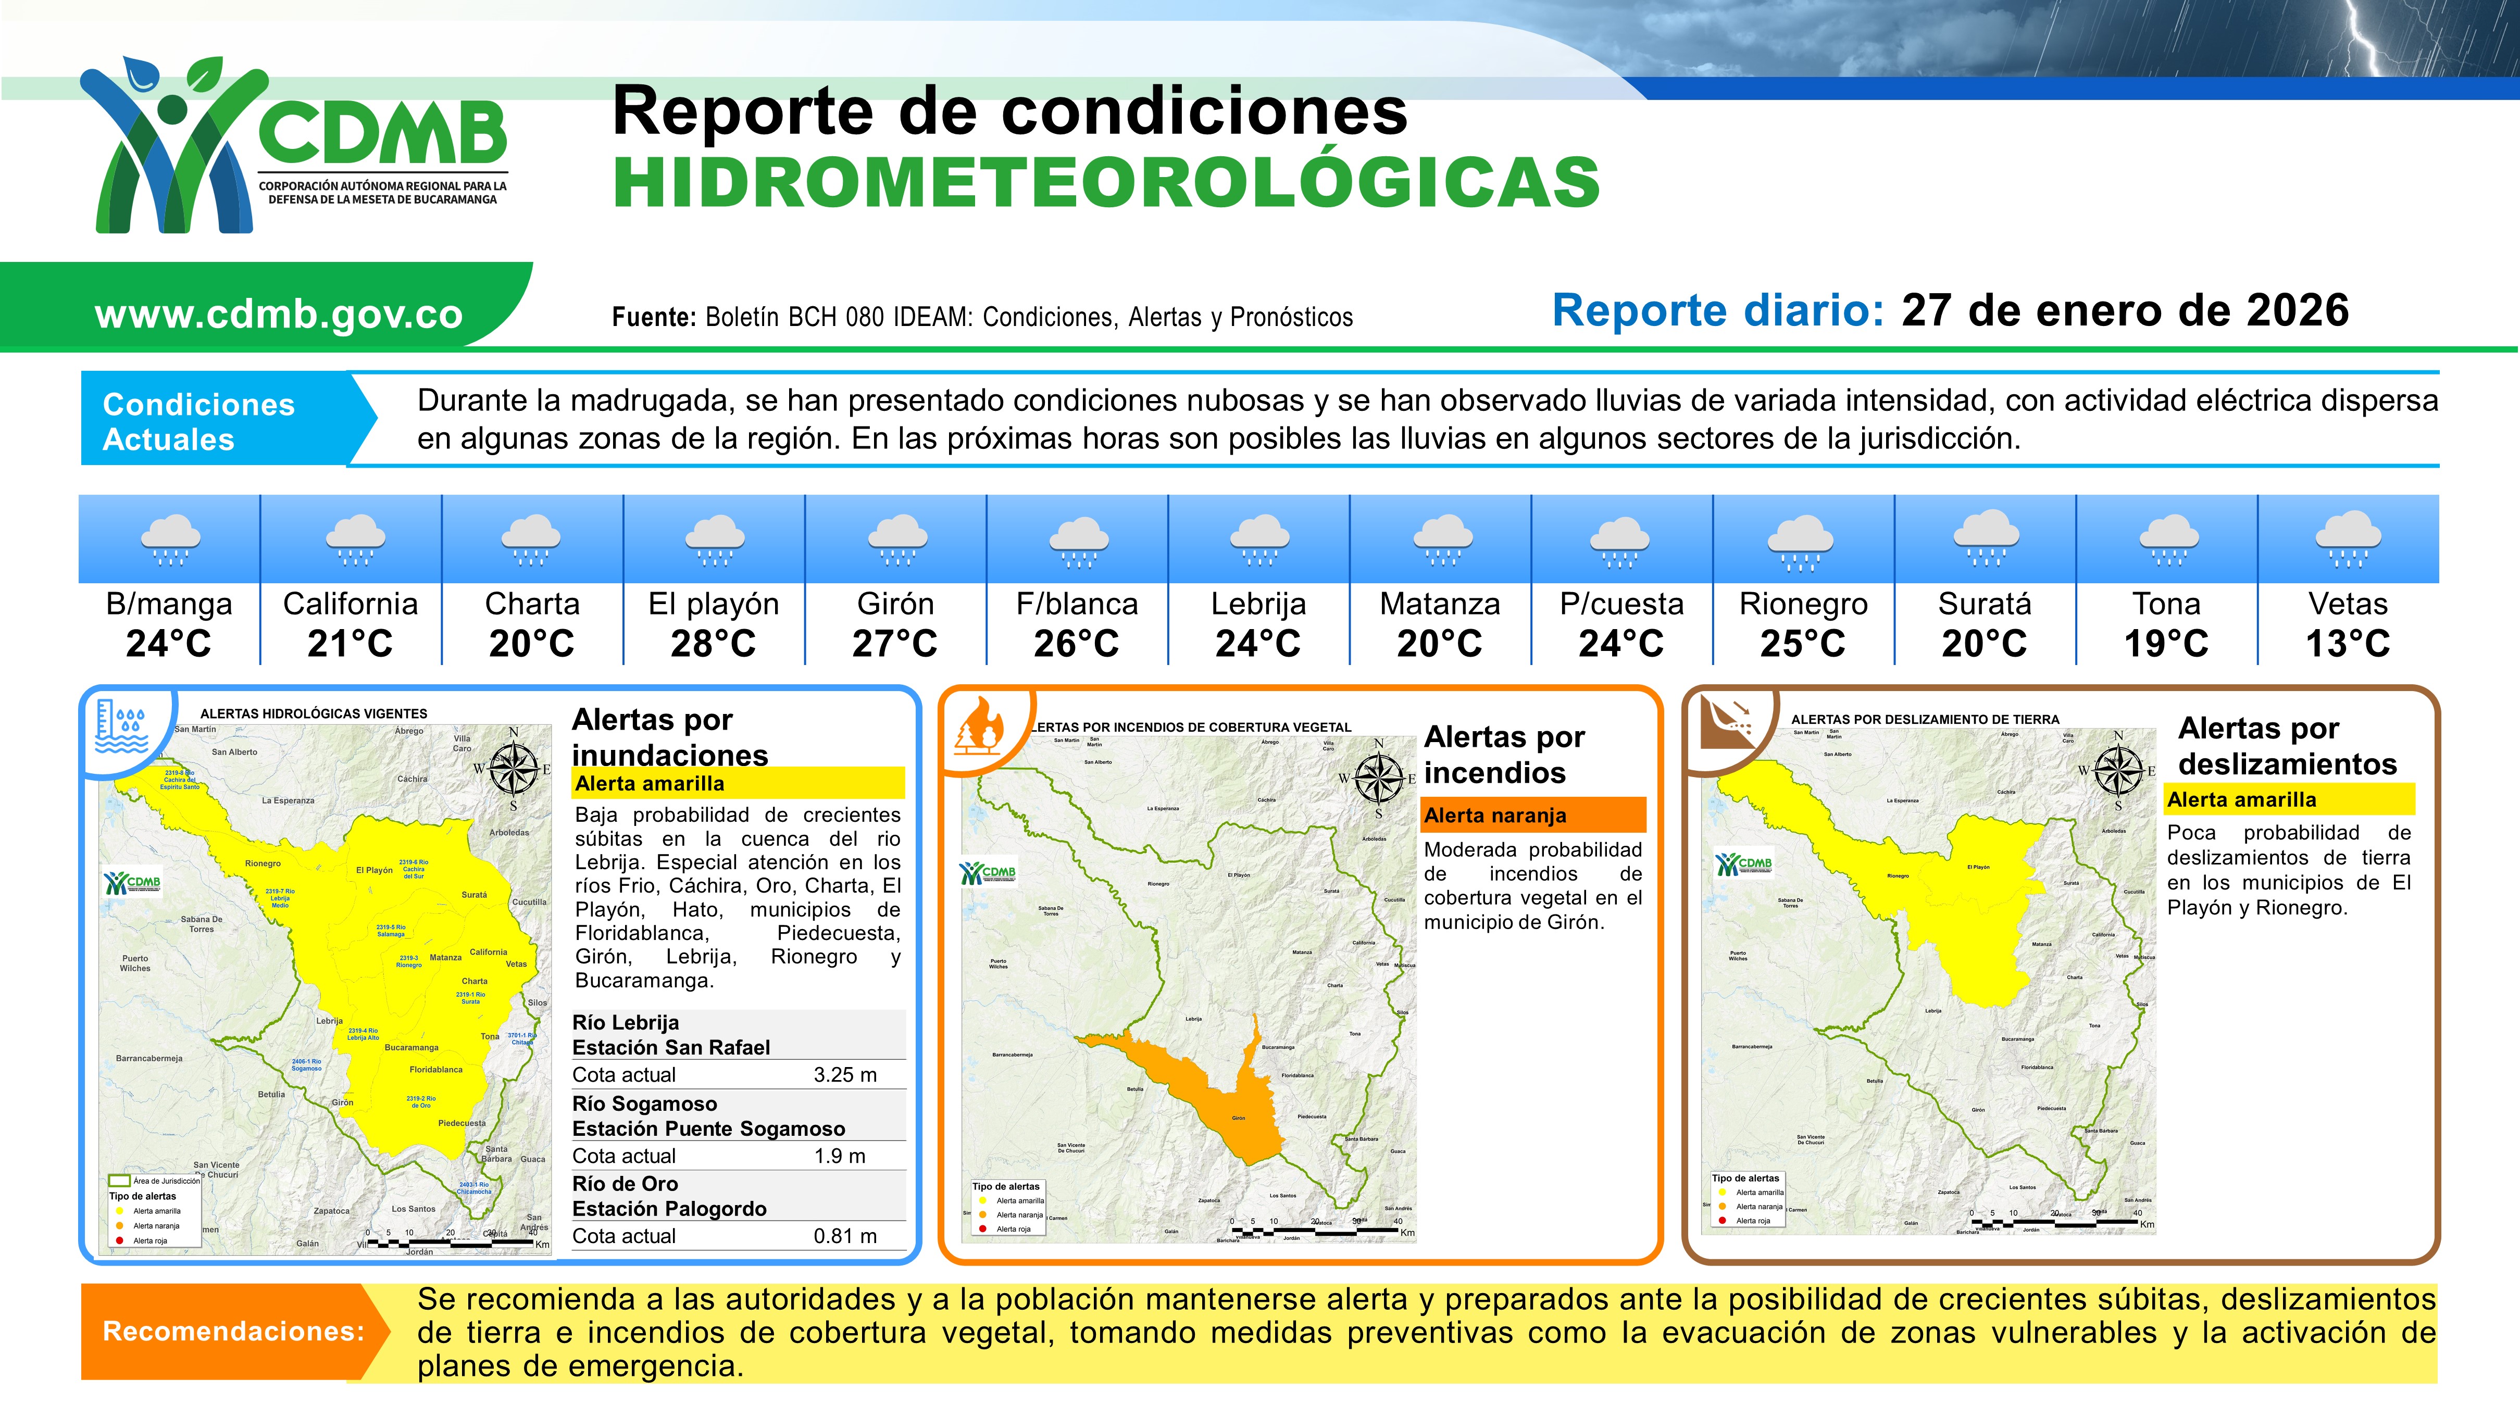Select the yellow Alerta amarilla flood banner
2520x1417 pixels.
click(739, 783)
